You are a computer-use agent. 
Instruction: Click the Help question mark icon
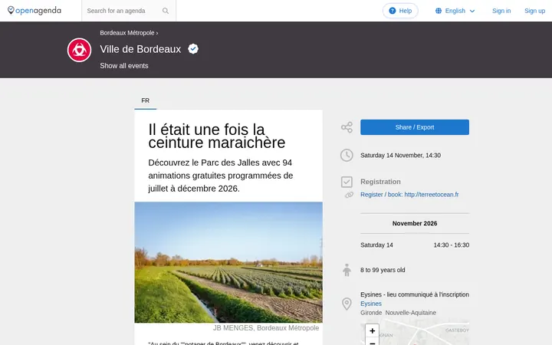393,11
